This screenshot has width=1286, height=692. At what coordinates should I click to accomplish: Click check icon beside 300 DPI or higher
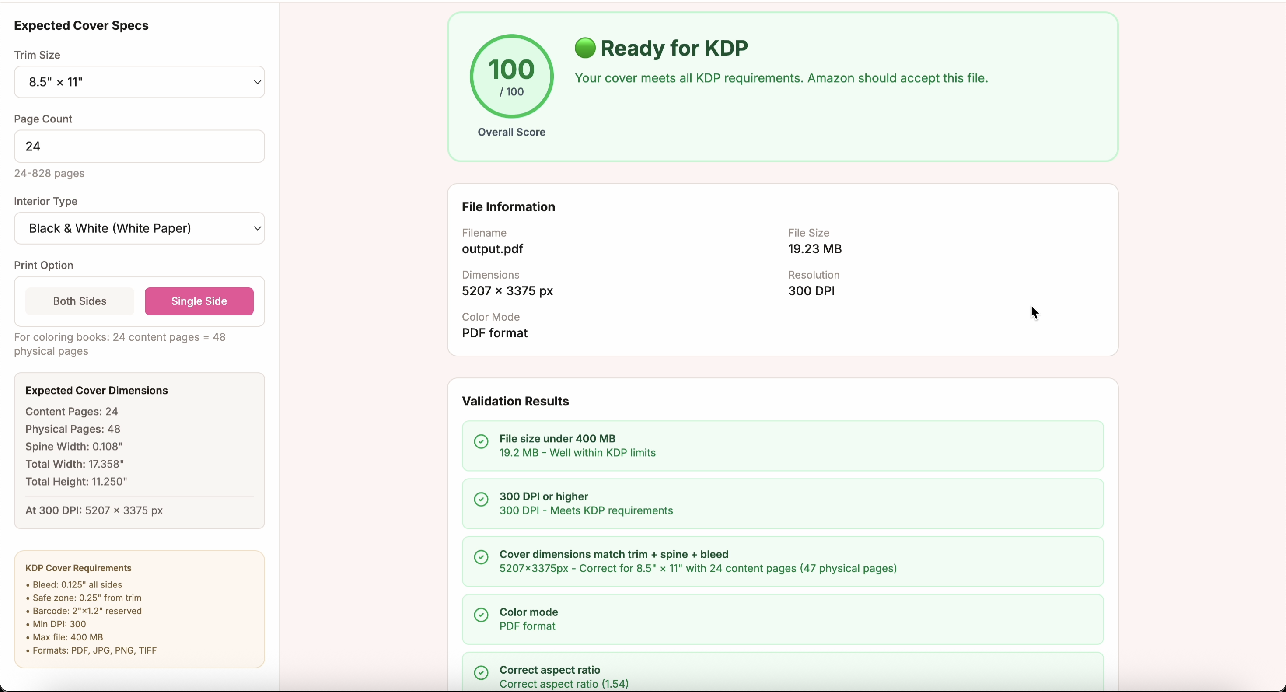(x=481, y=499)
